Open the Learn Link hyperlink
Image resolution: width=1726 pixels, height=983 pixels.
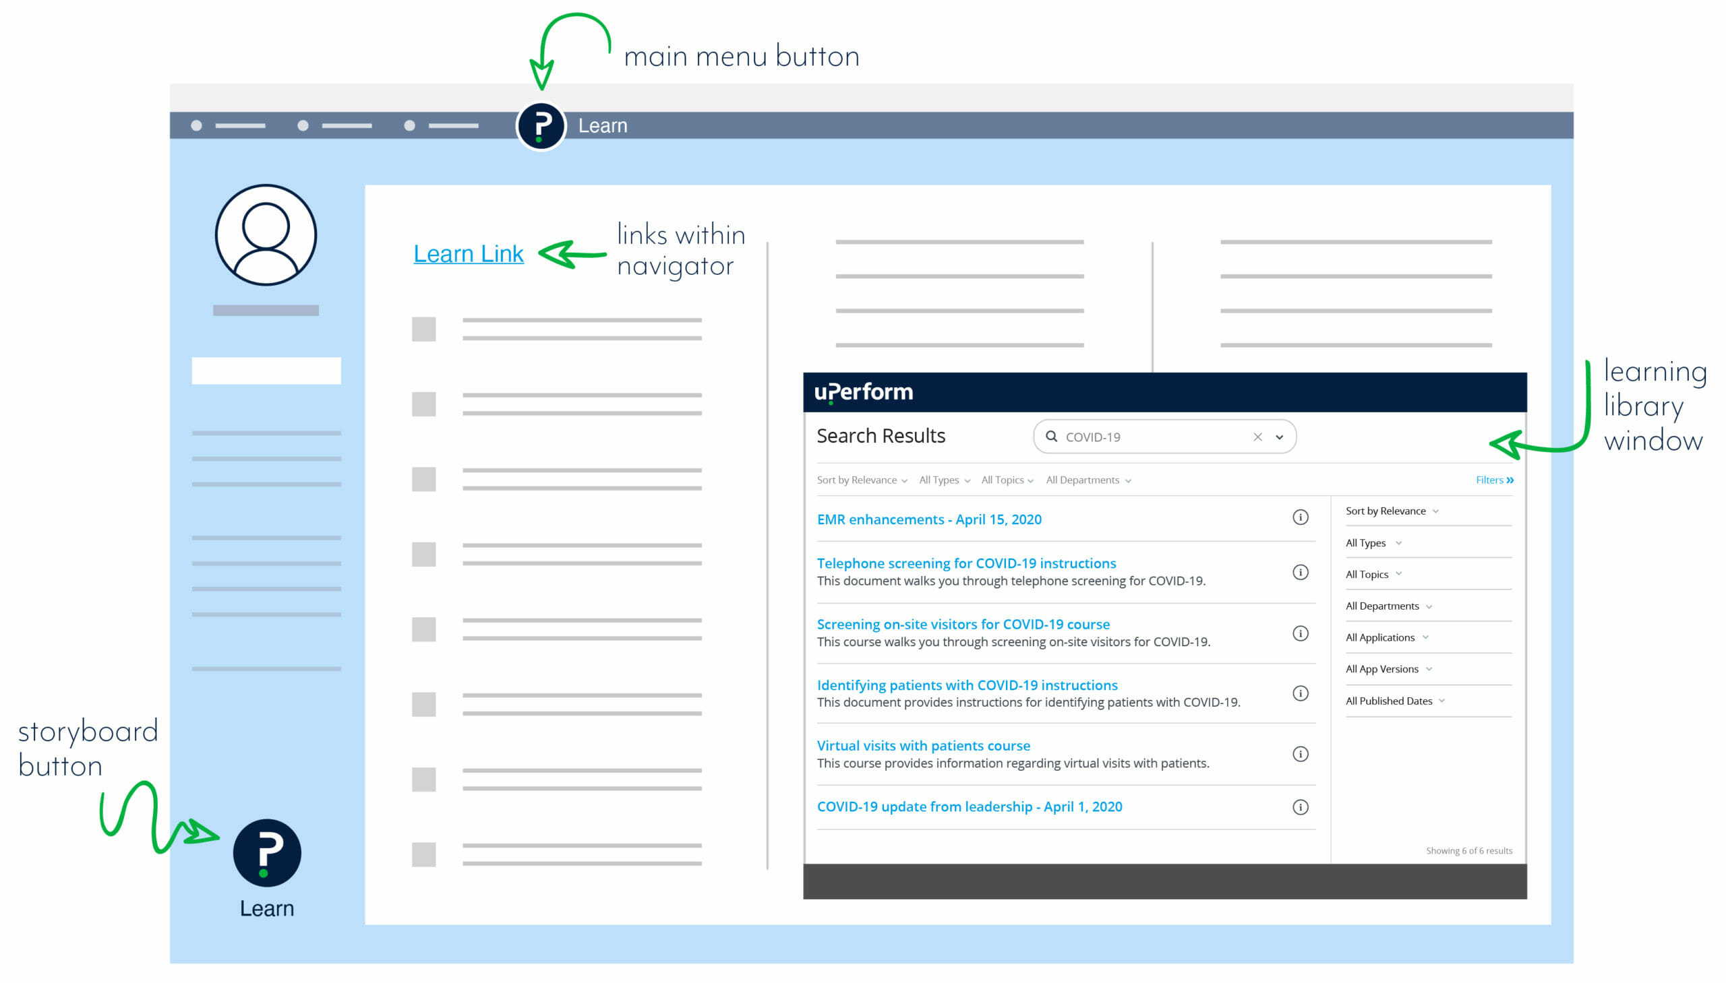tap(468, 254)
